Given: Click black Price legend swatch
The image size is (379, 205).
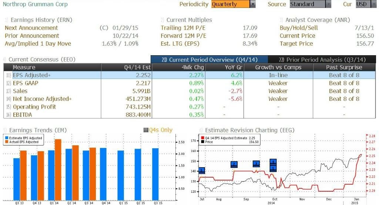Looking at the screenshot, I should coord(202,142).
